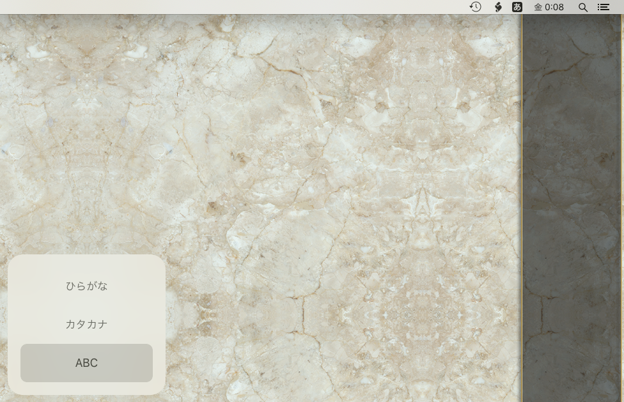Click the clock showing 金 0:08

[549, 7]
